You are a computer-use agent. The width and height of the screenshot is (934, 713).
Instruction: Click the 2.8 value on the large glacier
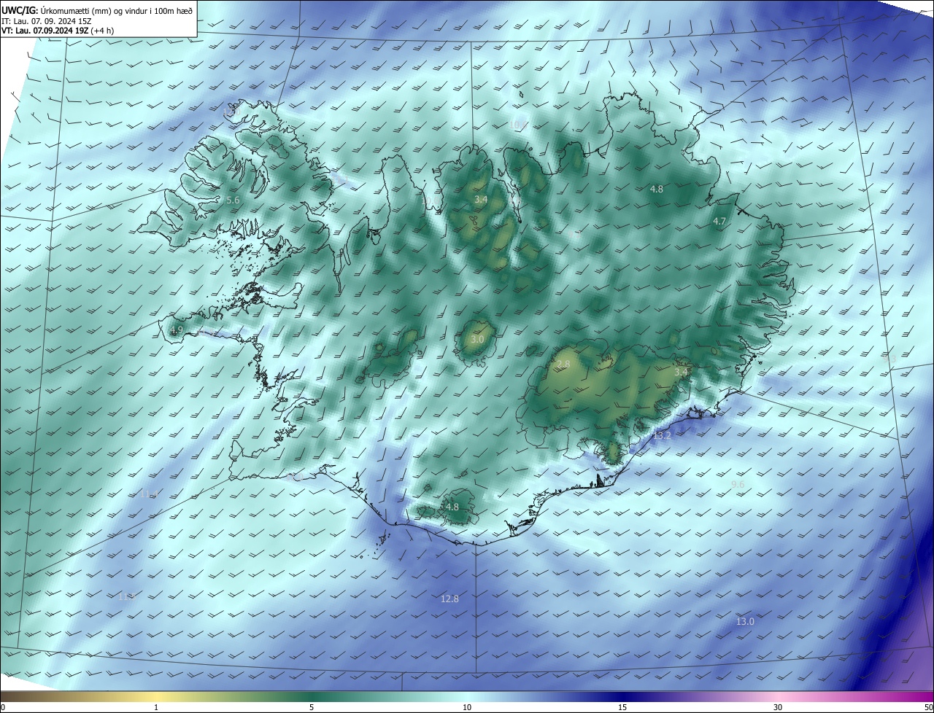point(563,365)
